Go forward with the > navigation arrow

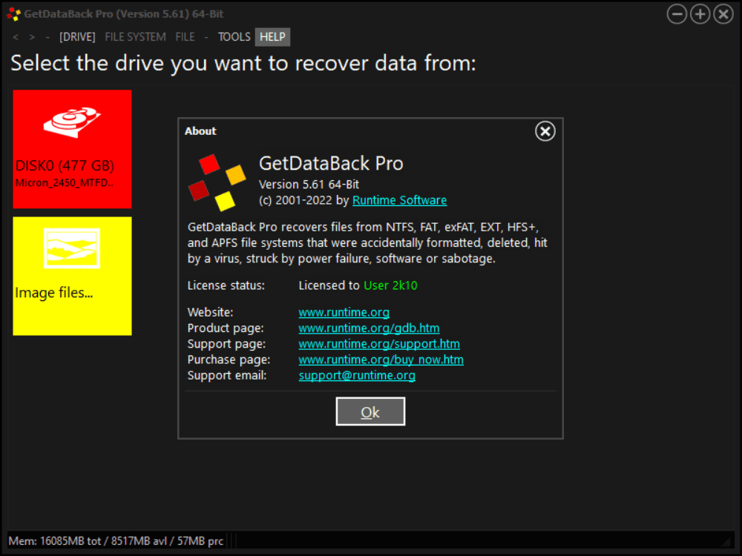click(32, 37)
